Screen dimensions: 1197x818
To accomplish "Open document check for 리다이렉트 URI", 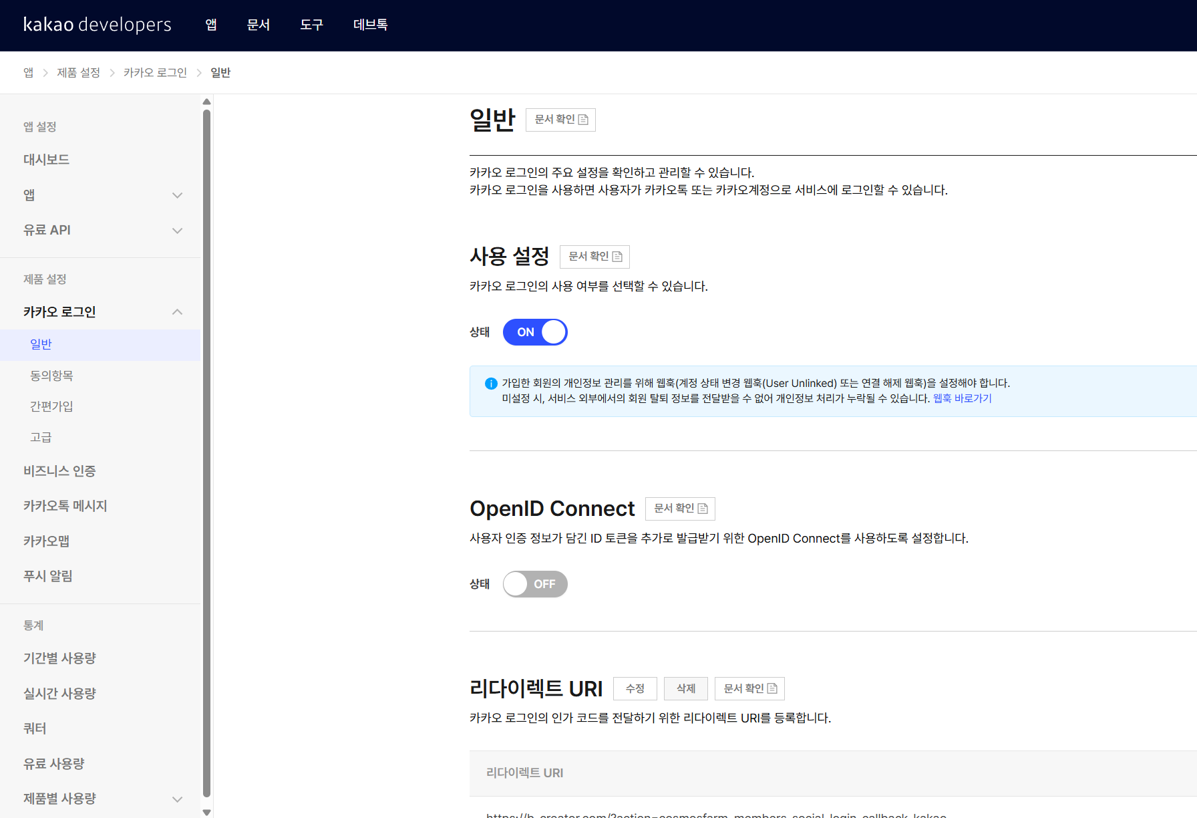I will [x=749, y=688].
